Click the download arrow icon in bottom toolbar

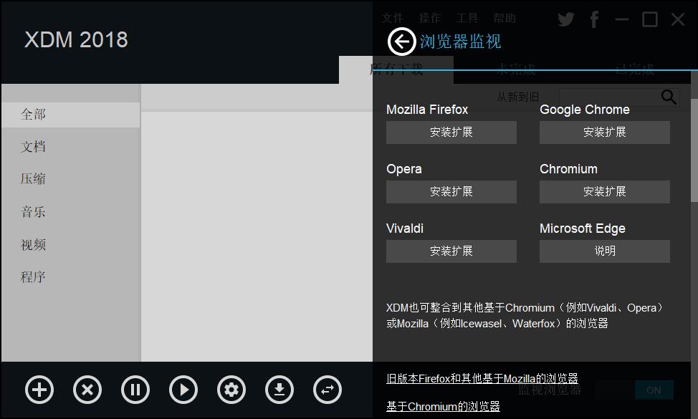[x=279, y=390]
